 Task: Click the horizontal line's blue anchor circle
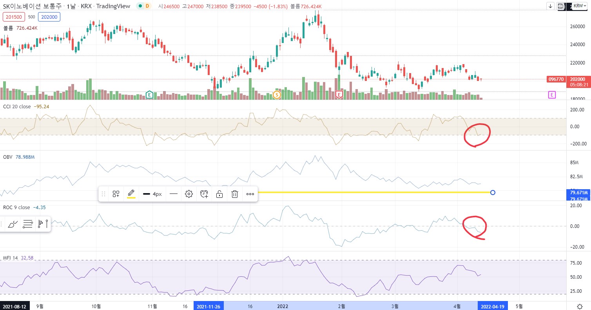493,192
